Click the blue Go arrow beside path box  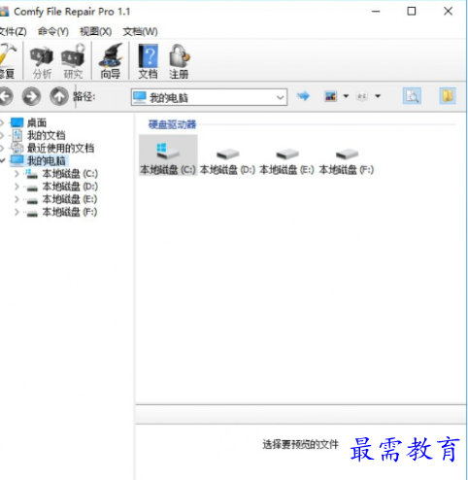coord(303,96)
